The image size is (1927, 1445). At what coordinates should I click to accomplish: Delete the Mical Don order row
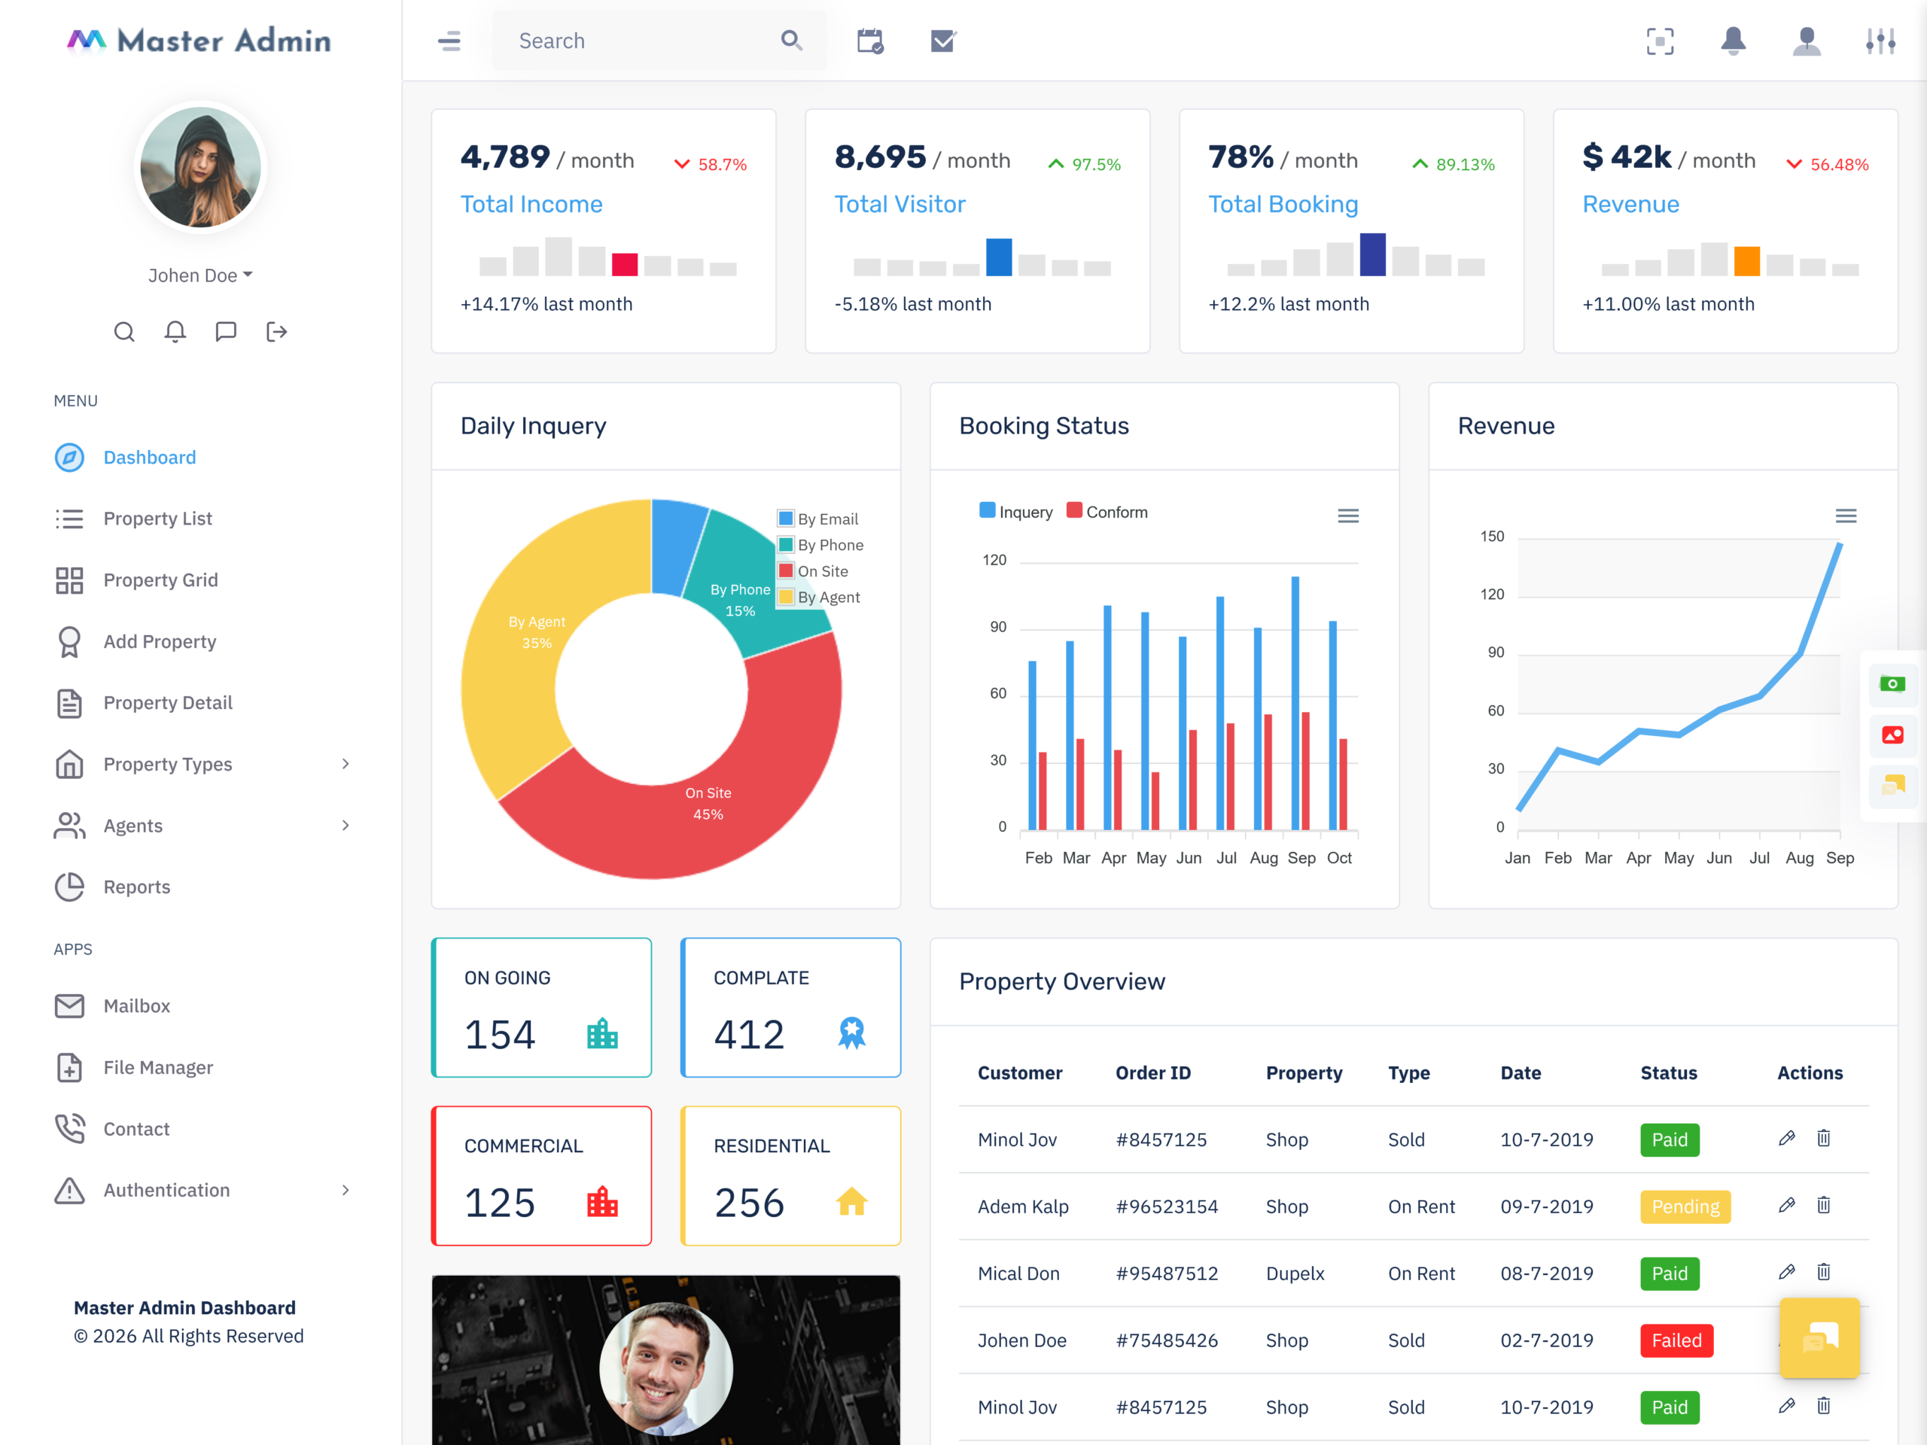pos(1823,1273)
